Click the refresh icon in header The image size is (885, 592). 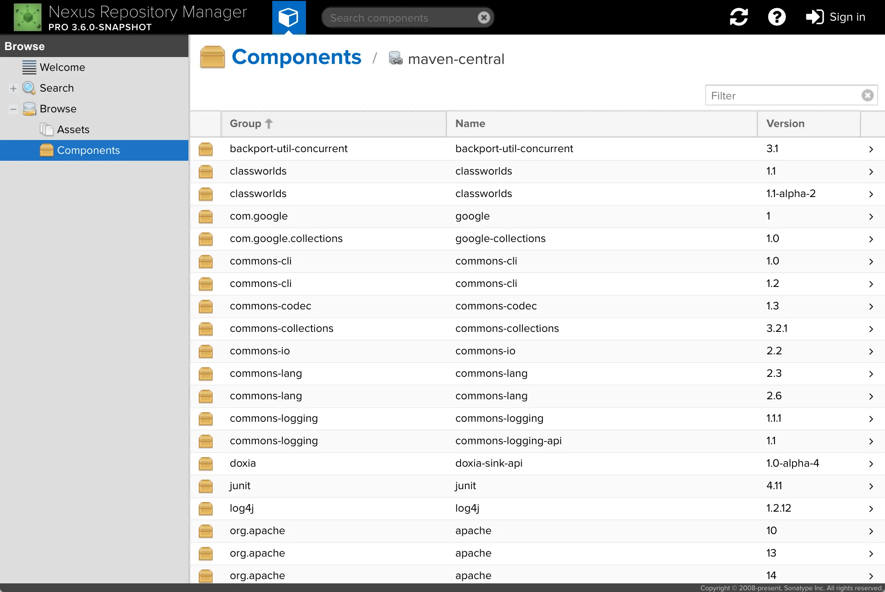coord(739,17)
